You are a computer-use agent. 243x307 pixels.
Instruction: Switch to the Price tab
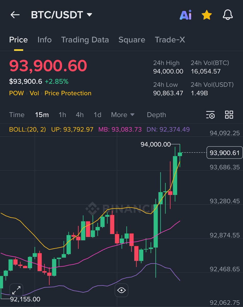point(18,40)
